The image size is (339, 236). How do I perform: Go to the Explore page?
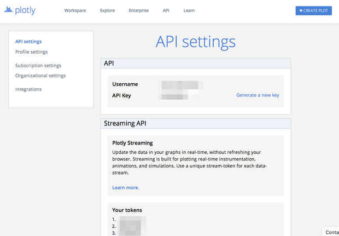(x=107, y=10)
